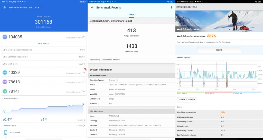Viewport: 263px width, 140px height.
Task: Click the orange 6876 performance score
Action: click(x=211, y=36)
